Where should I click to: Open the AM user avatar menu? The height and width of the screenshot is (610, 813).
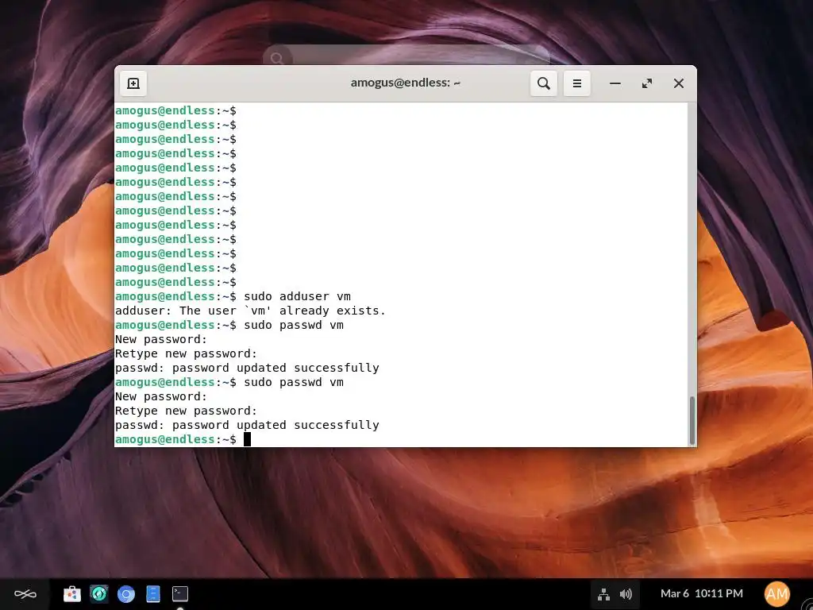click(776, 594)
